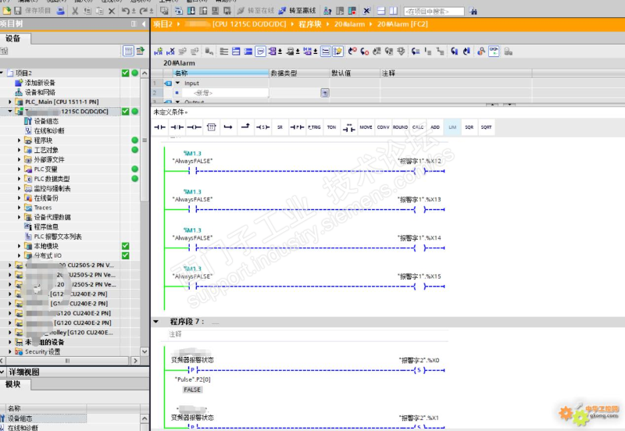Select the 模块 tab in details view

point(13,384)
